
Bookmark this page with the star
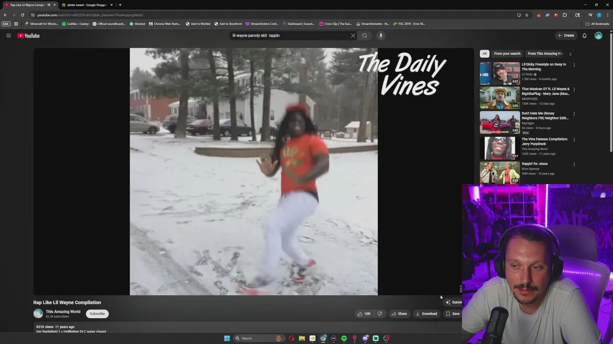(x=526, y=15)
